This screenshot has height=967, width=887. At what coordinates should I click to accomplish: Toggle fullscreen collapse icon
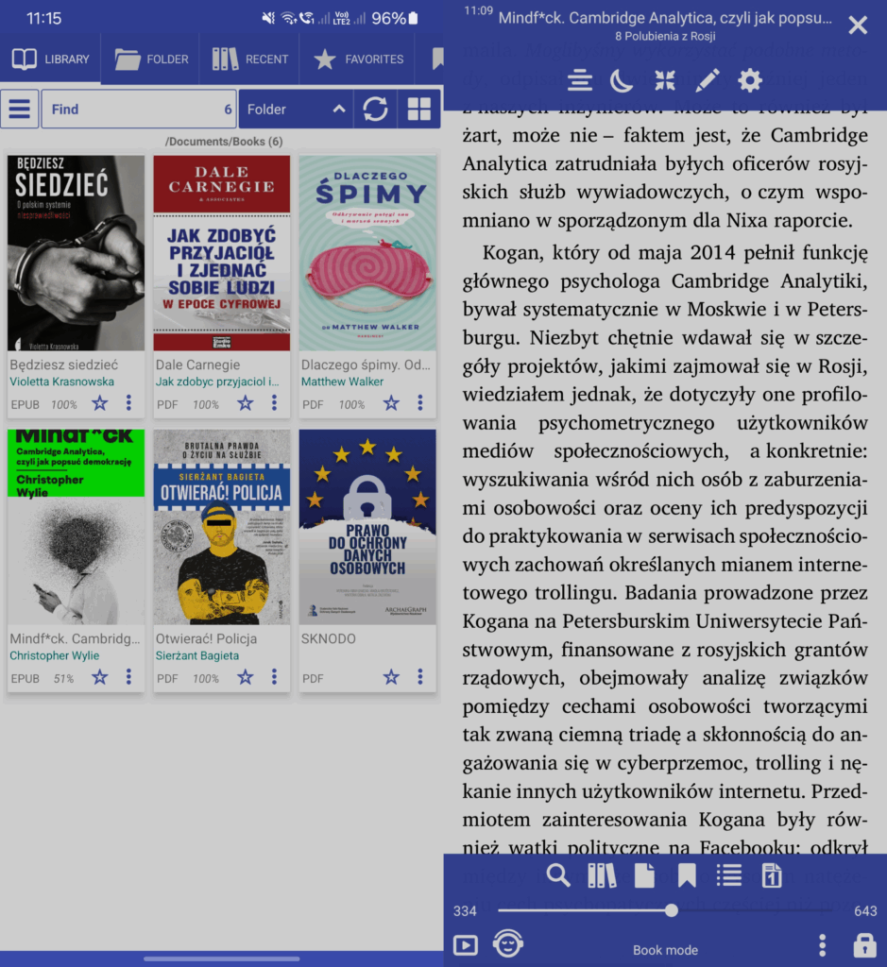665,81
